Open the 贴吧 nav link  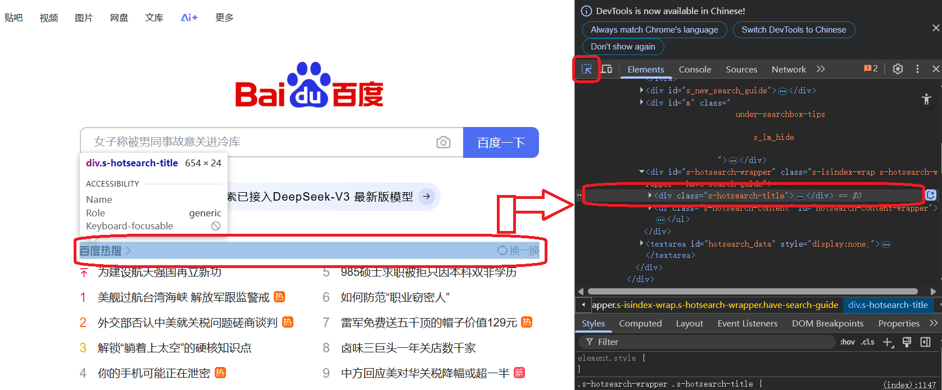tap(13, 18)
